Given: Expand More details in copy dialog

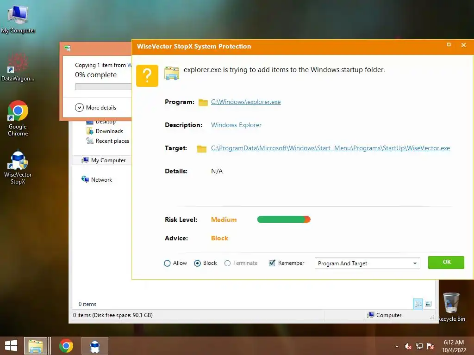Looking at the screenshot, I should pos(95,107).
